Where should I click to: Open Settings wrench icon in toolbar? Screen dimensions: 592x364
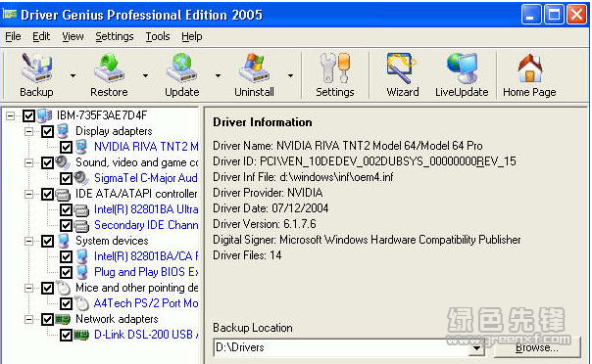[335, 75]
